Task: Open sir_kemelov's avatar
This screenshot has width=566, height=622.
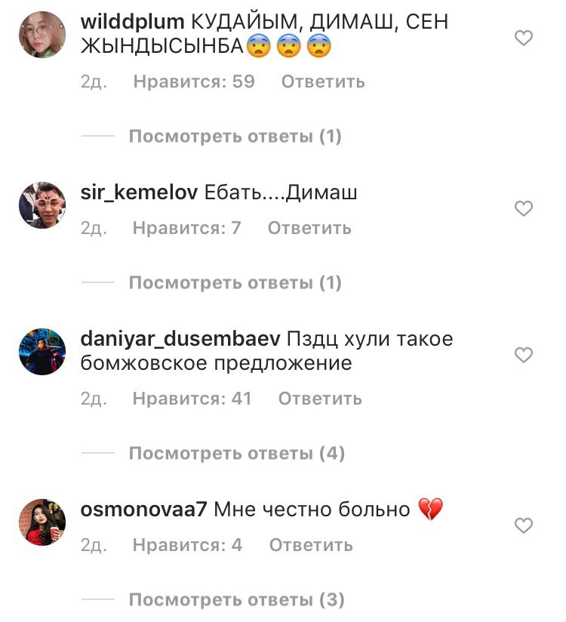Action: [42, 205]
